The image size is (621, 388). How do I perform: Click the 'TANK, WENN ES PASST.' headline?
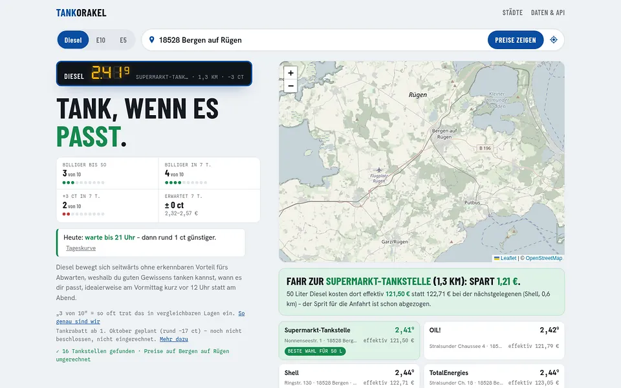[137, 122]
